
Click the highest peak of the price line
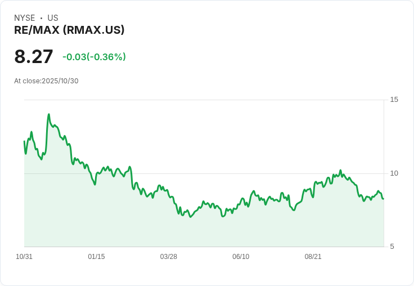tap(49, 114)
